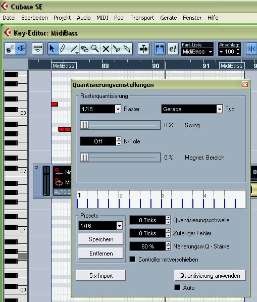Open the Hilfe menu
The width and height of the screenshot is (257, 302).
(213, 18)
